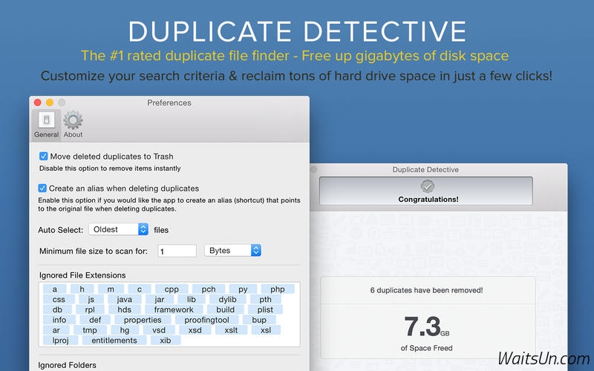Select the 'plist' extension token
The width and height of the screenshot is (594, 371).
tap(265, 309)
